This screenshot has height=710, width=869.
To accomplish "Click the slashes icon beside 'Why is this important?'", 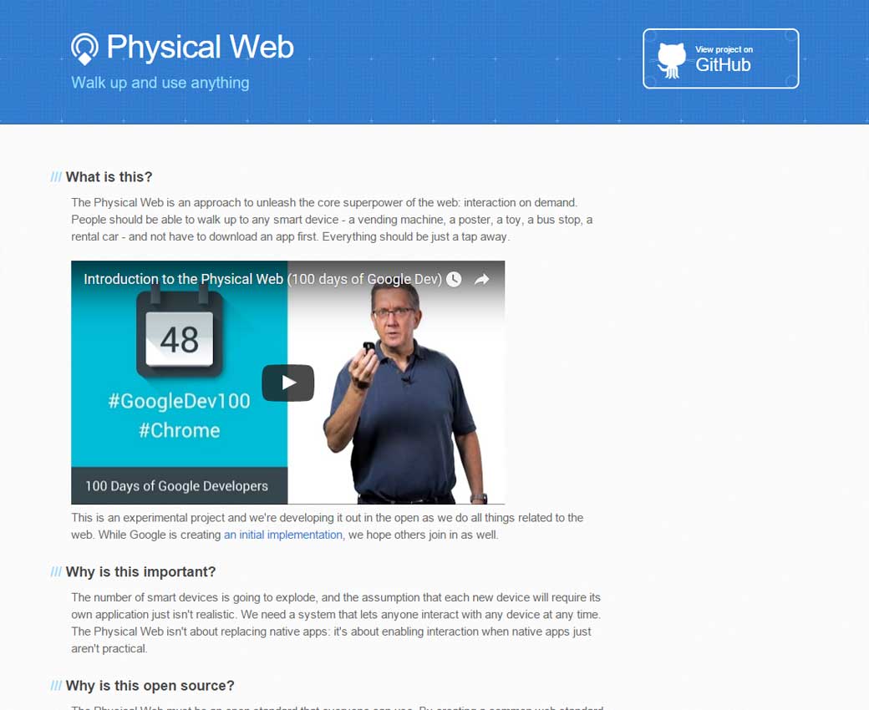I will tap(56, 572).
